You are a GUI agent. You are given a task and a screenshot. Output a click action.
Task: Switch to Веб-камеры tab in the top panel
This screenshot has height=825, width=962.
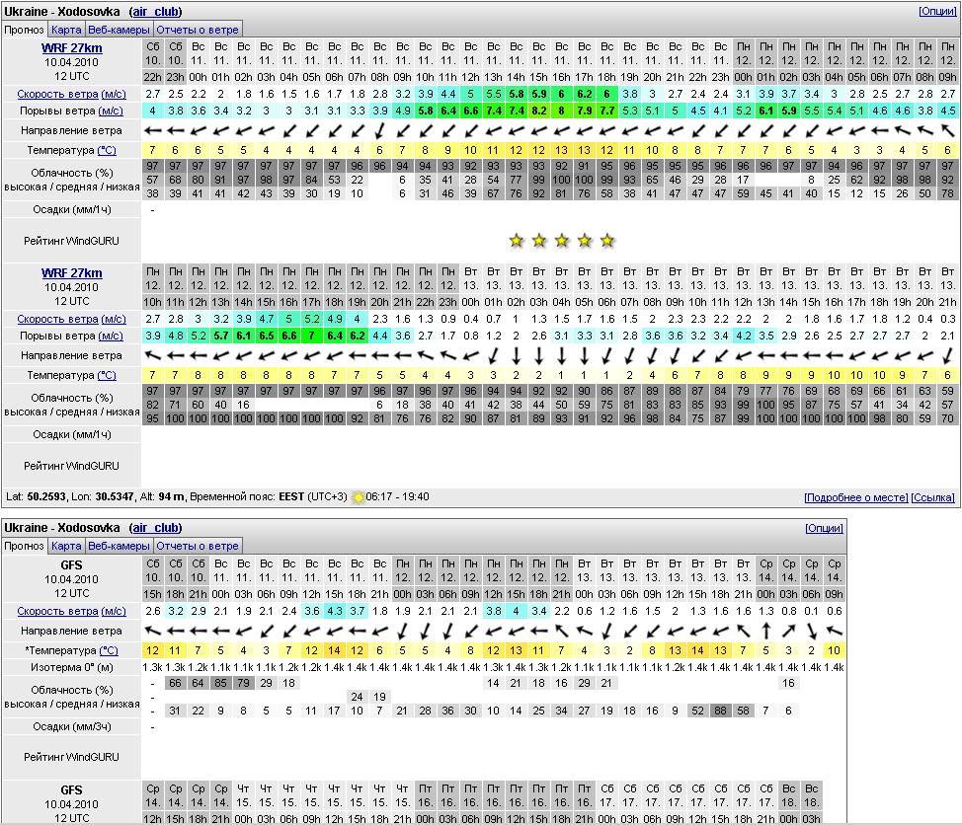coord(119,30)
